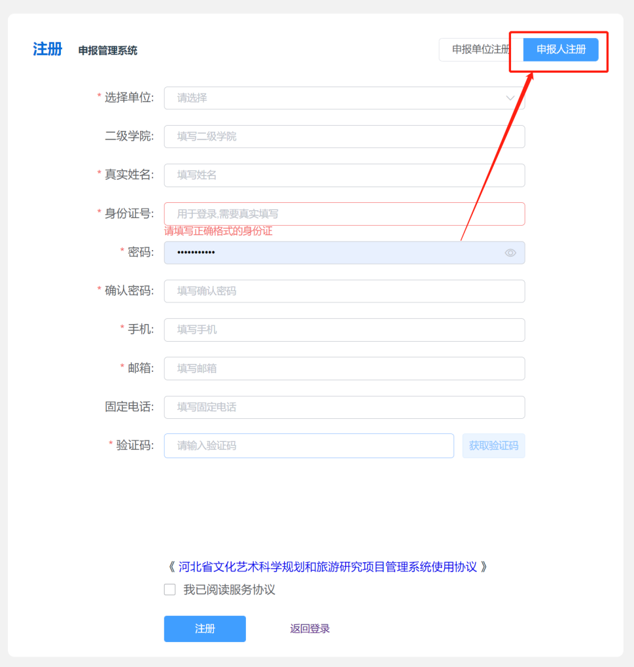Click the 身份证号 ID number field

344,214
